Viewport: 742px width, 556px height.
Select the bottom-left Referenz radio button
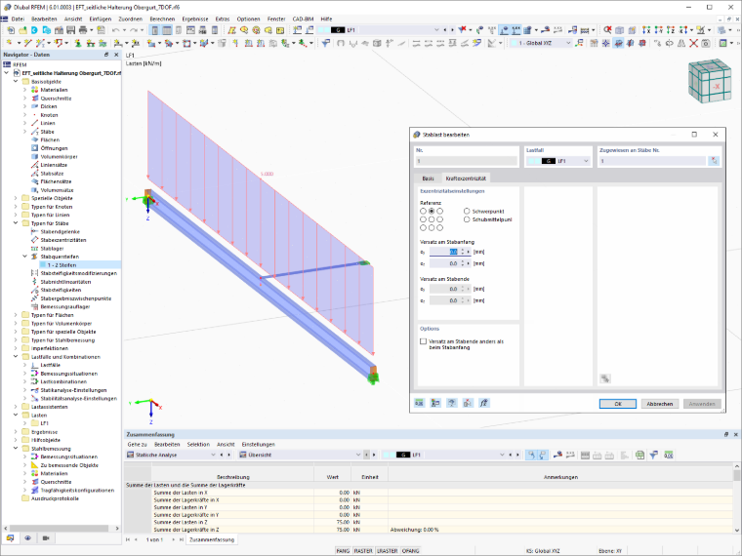click(x=423, y=227)
